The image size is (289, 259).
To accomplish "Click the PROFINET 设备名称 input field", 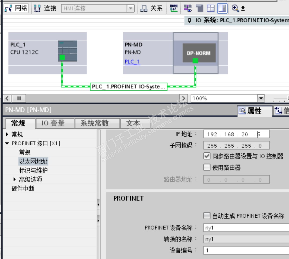I will [246, 228].
